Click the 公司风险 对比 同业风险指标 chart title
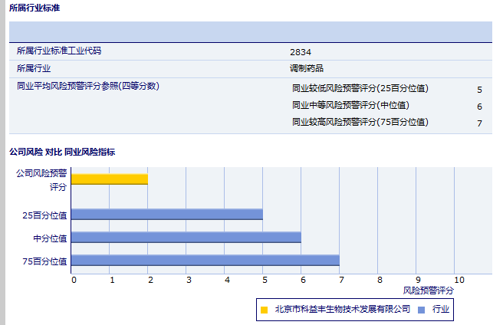 [x=62, y=153]
